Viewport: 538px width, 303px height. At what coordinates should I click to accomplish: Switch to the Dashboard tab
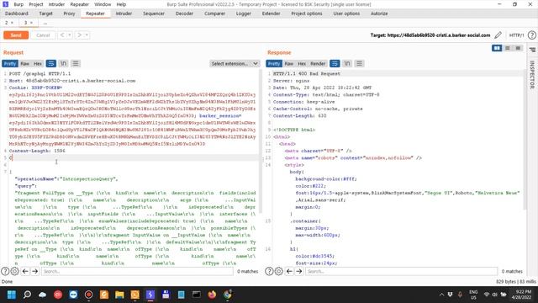click(17, 13)
